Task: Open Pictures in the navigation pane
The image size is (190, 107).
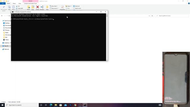Action: (6, 30)
